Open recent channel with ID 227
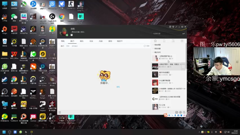The width and height of the screenshot is (240, 135). tap(168, 91)
